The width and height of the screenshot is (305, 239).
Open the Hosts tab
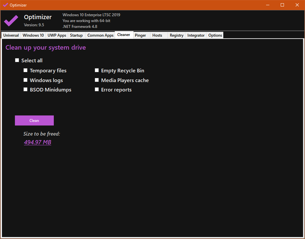coord(157,35)
